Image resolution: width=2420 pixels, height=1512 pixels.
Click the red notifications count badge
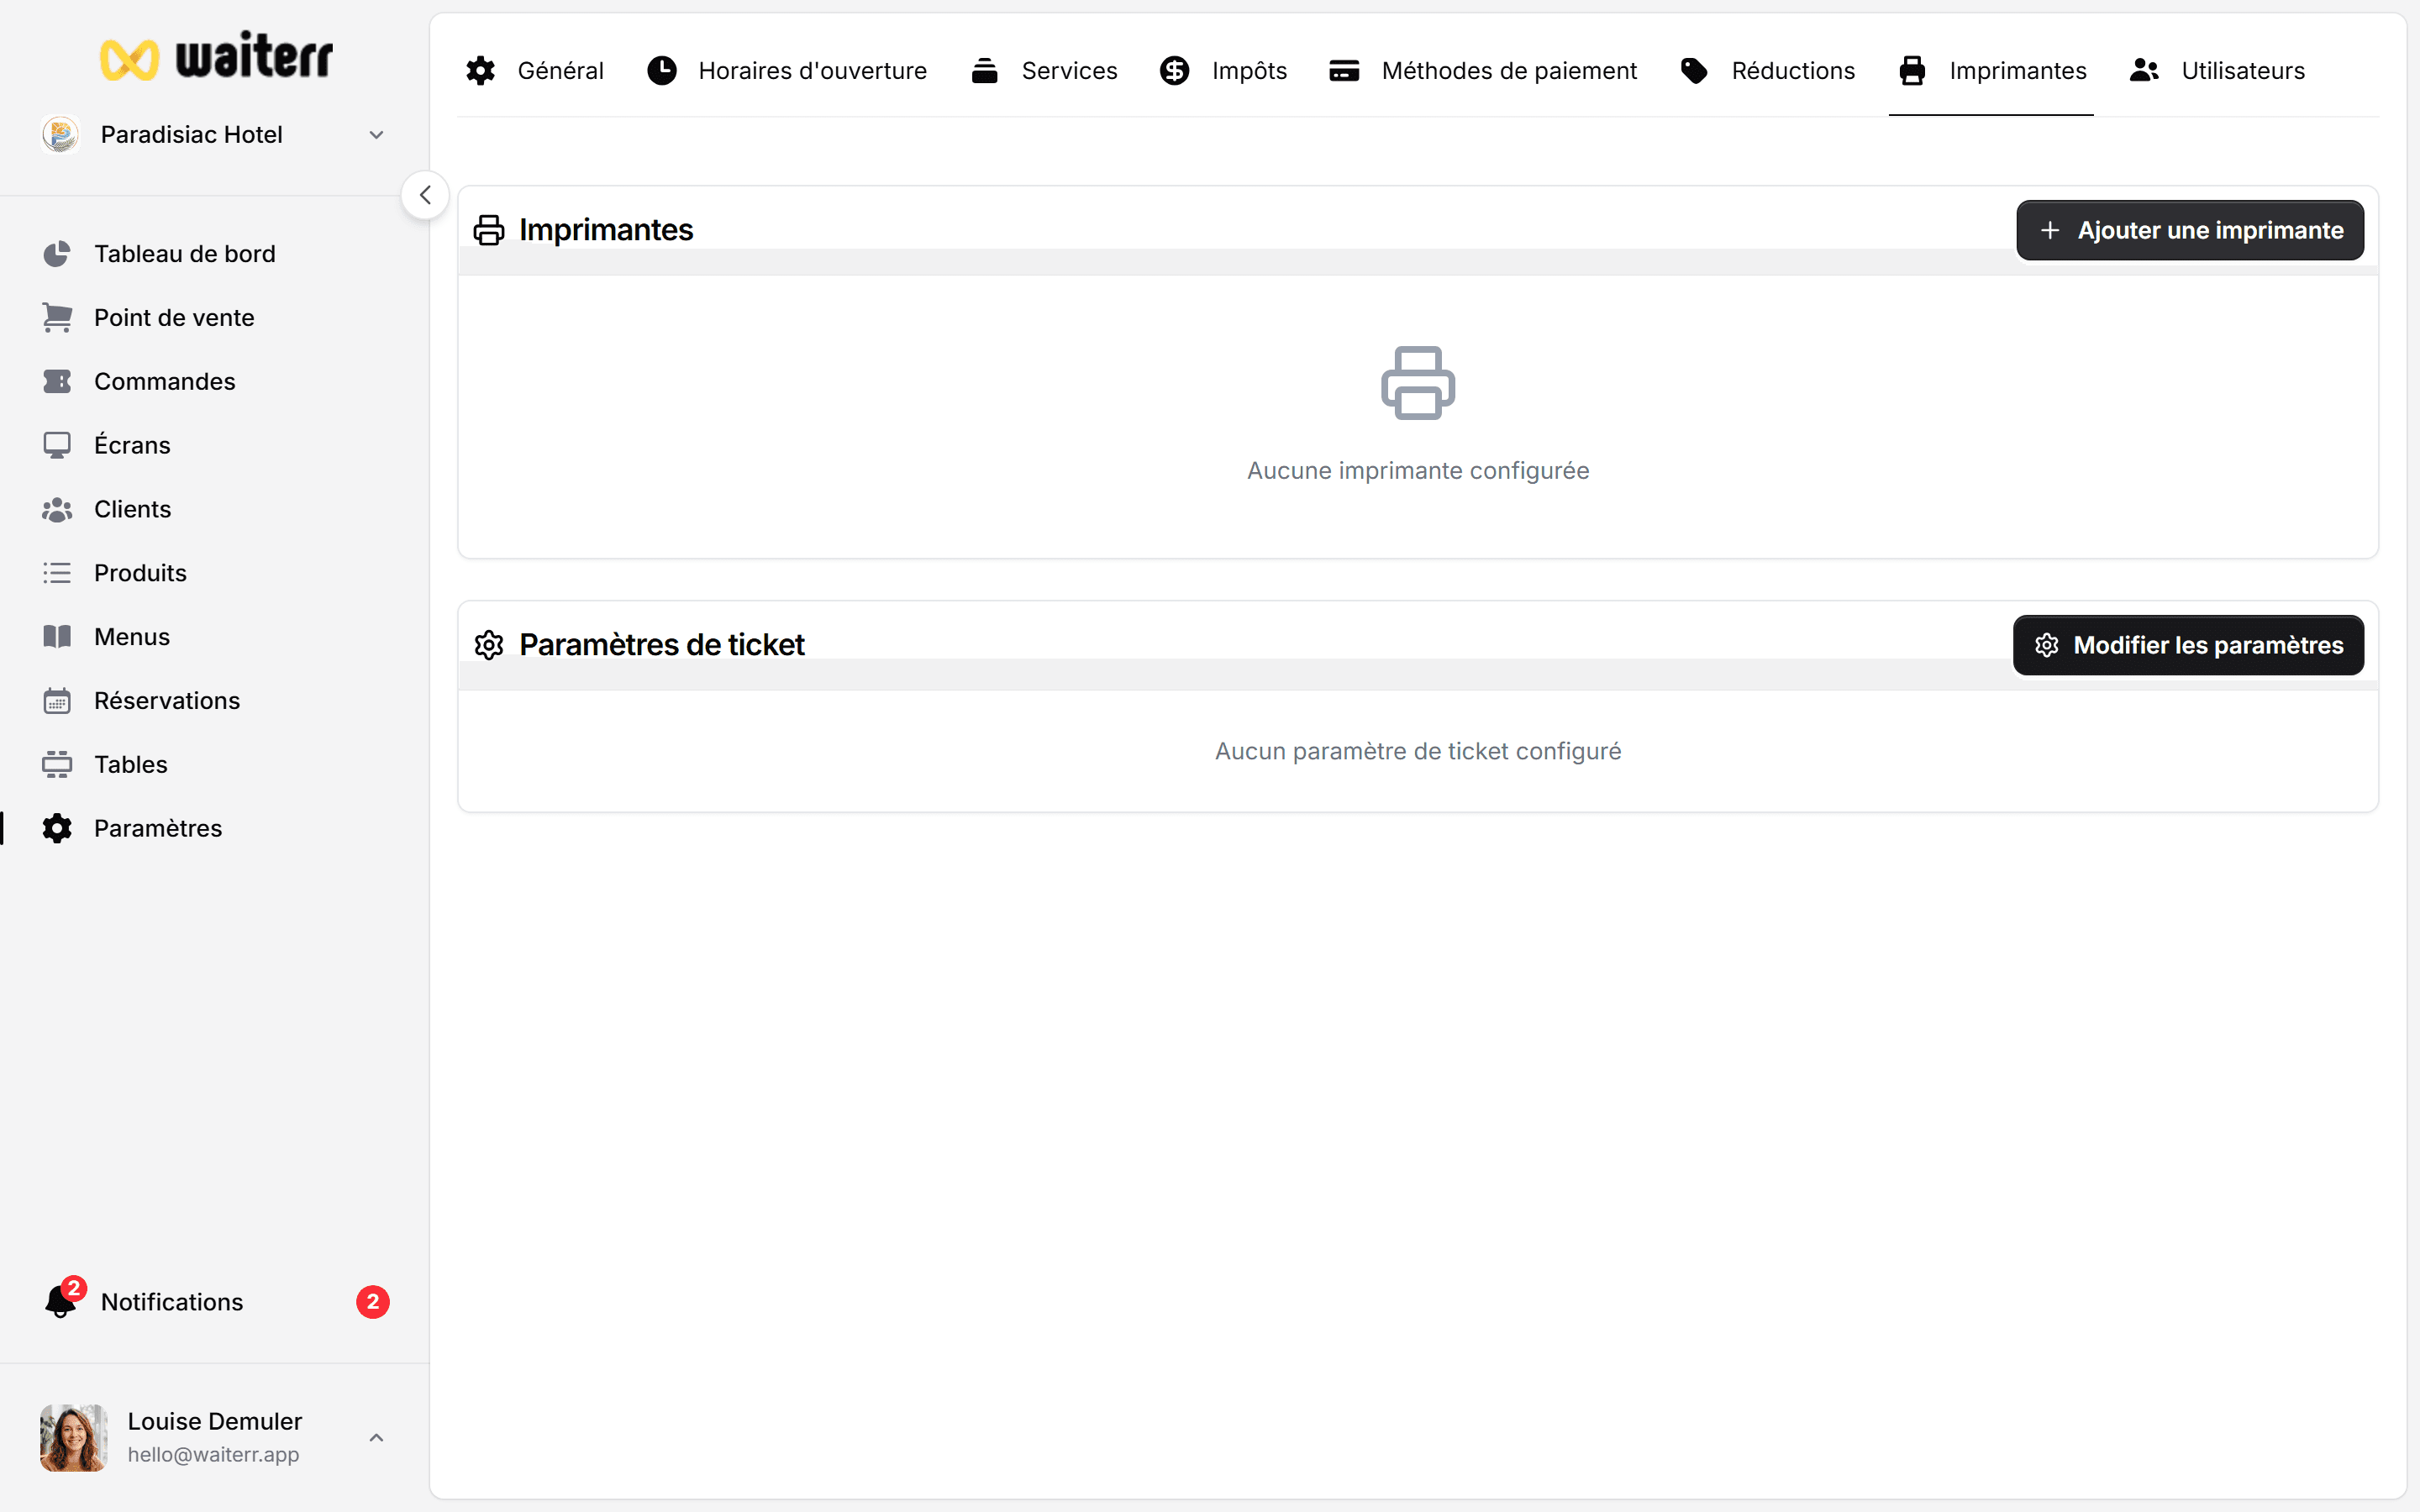click(373, 1302)
